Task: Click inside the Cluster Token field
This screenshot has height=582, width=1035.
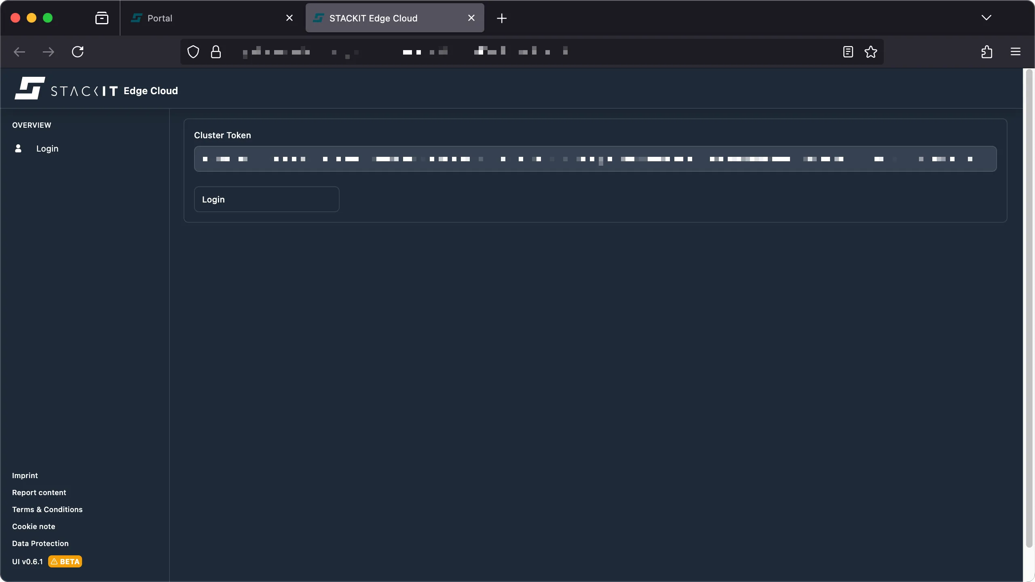Action: (x=594, y=159)
